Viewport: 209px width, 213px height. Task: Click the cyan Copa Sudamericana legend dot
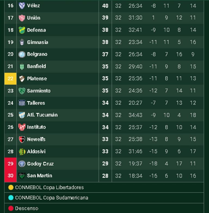[11, 198]
